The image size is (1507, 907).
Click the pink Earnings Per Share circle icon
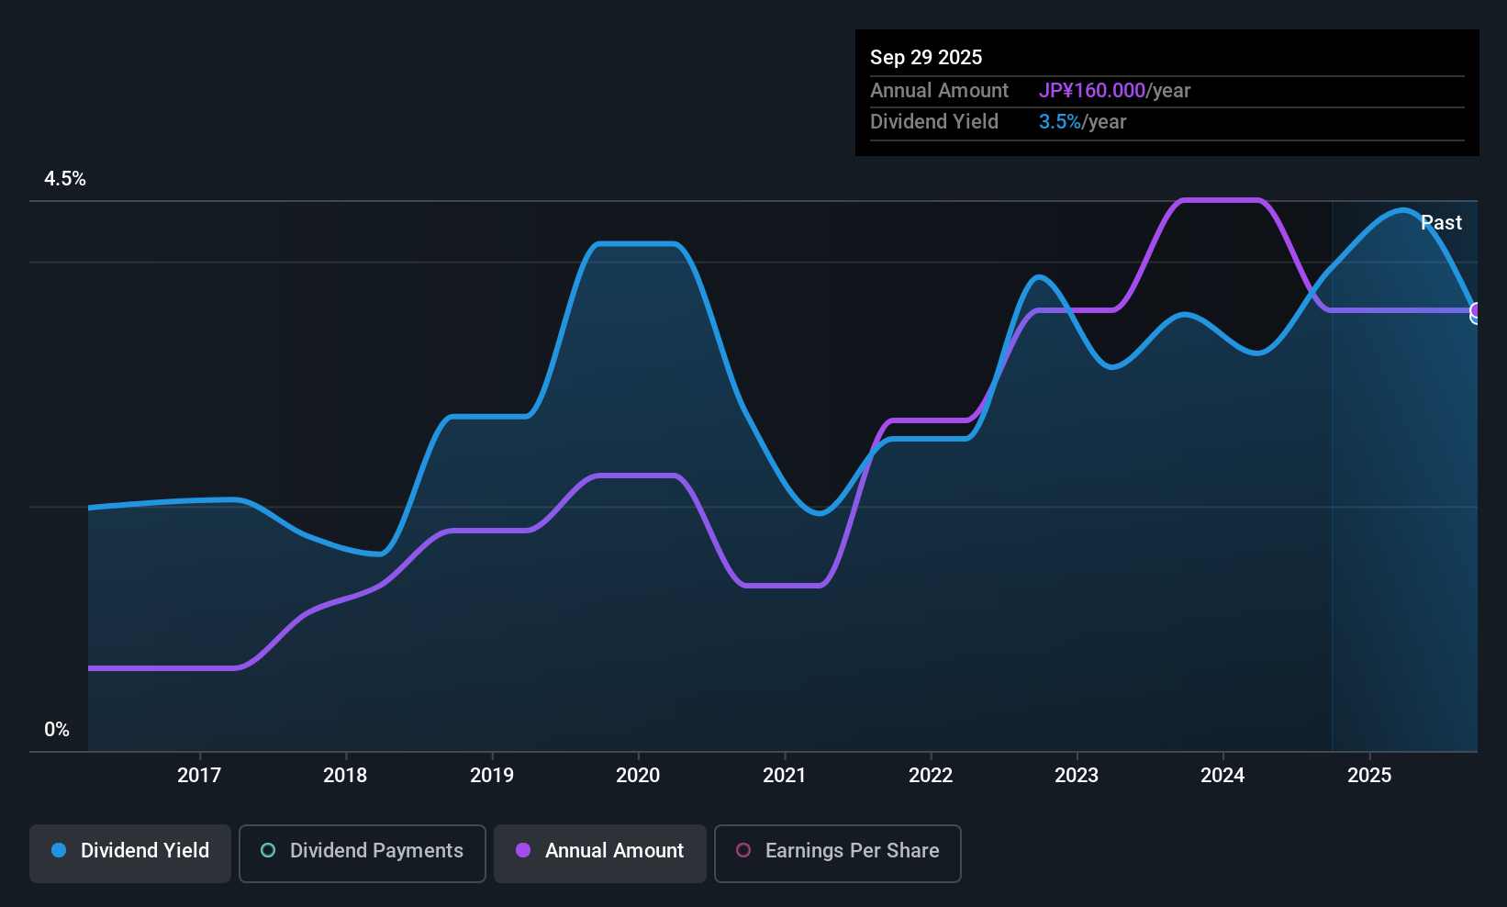tap(742, 851)
